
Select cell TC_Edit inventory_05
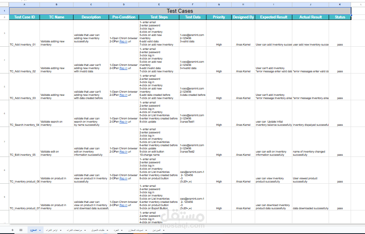click(24, 142)
